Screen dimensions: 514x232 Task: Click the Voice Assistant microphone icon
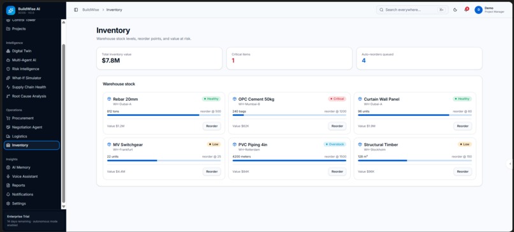pos(8,177)
